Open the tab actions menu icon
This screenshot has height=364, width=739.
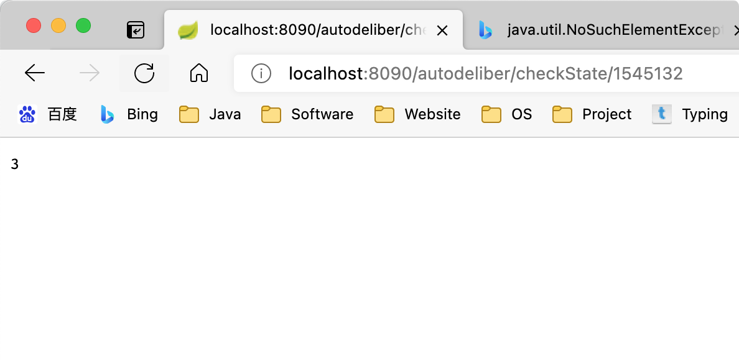(136, 30)
